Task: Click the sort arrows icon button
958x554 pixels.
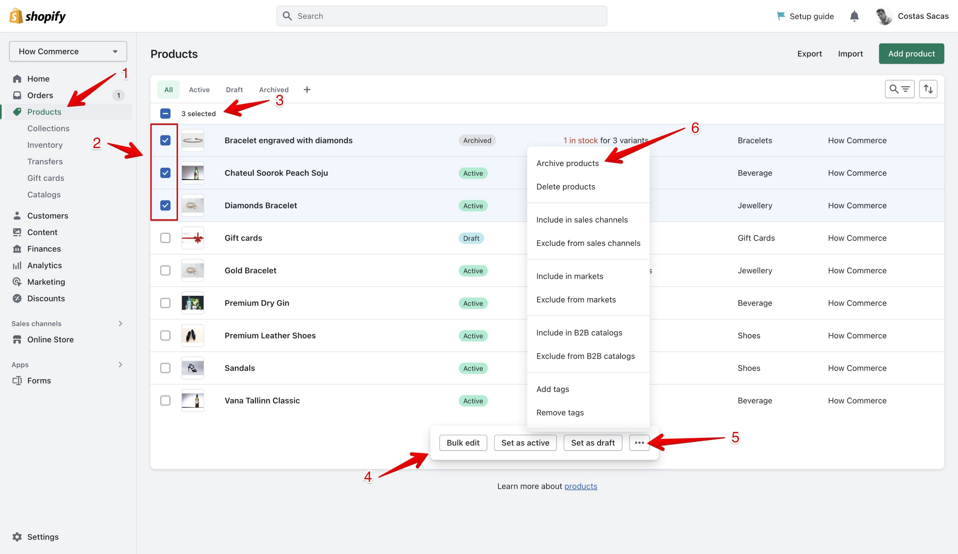Action: pos(928,90)
